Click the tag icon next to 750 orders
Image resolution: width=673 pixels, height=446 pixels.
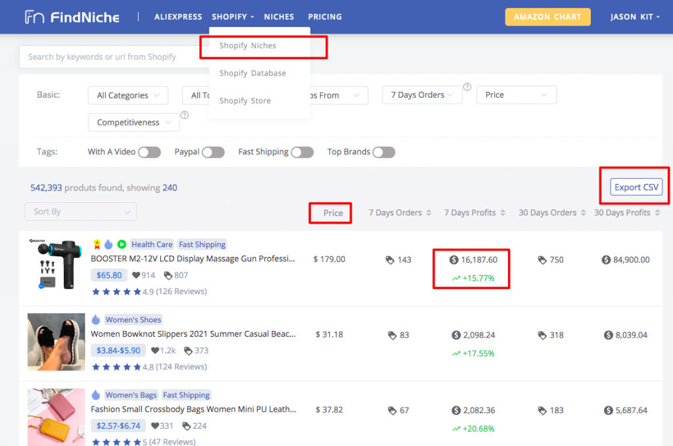(x=542, y=260)
